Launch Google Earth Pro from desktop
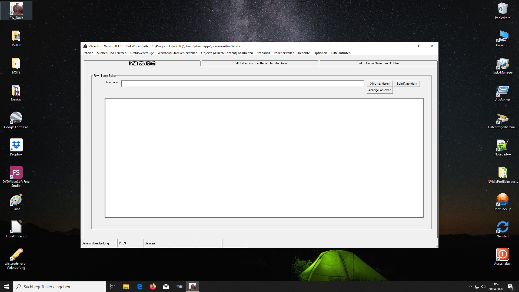Screen dimensions: 519x292 16,120
